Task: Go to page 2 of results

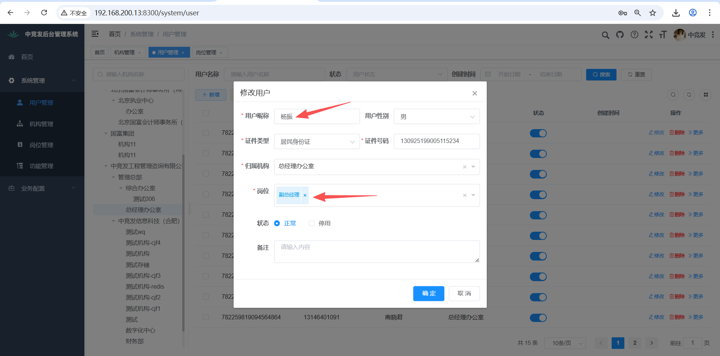Action: [x=634, y=343]
